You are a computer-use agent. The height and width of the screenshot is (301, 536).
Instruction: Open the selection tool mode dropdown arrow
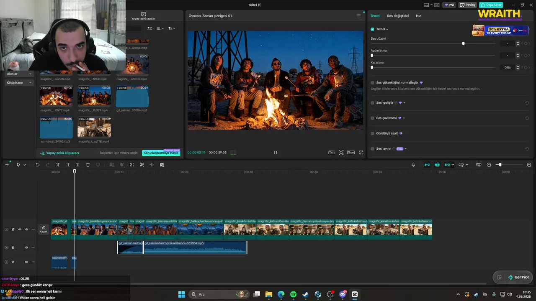click(25, 165)
